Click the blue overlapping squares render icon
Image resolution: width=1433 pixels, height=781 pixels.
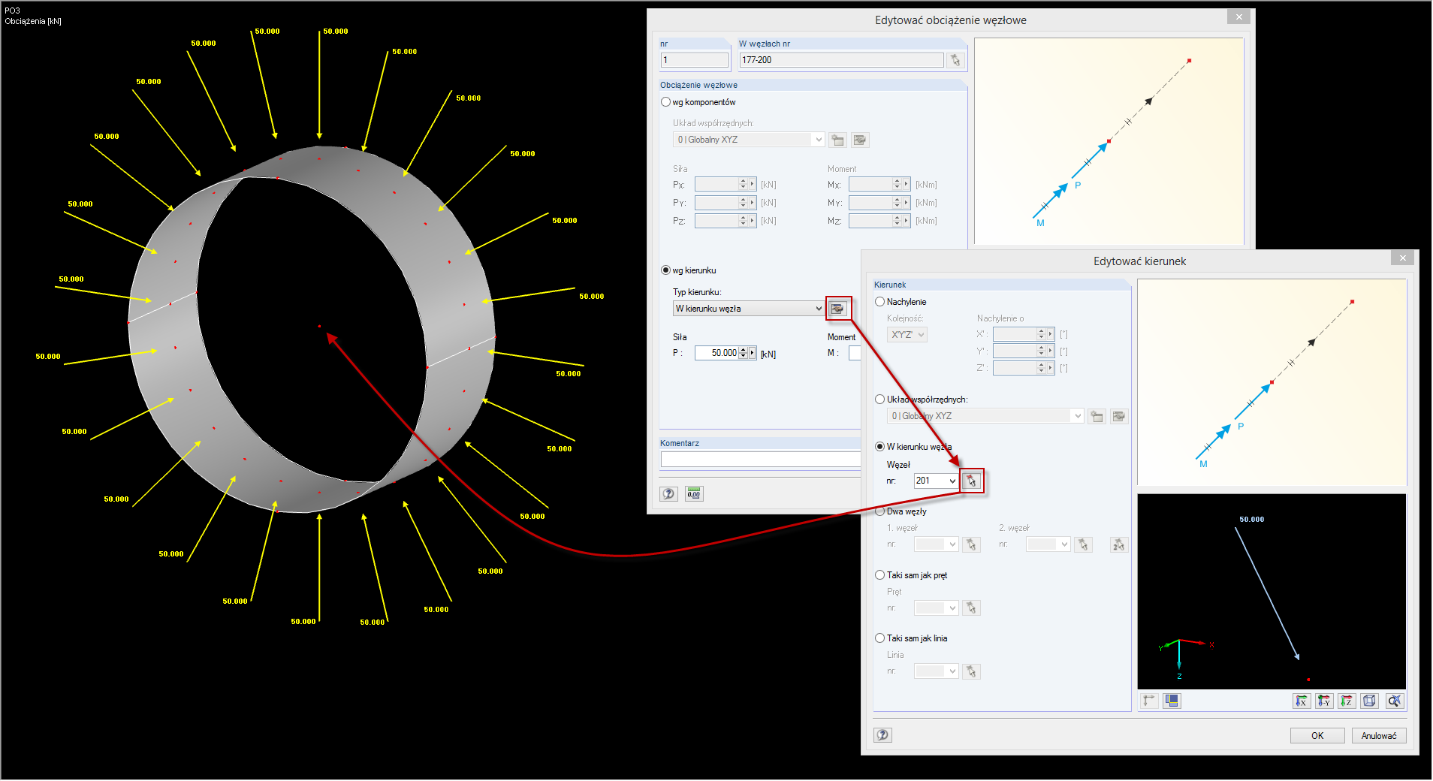[1172, 701]
